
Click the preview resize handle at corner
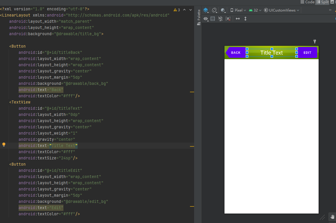[322, 217]
